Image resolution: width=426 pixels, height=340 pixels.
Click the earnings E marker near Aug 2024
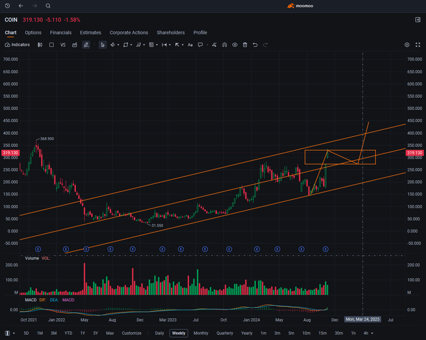coord(301,249)
